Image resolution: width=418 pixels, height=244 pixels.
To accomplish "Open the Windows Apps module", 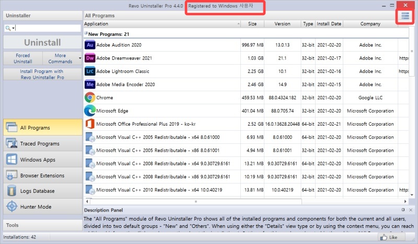I will click(43, 160).
